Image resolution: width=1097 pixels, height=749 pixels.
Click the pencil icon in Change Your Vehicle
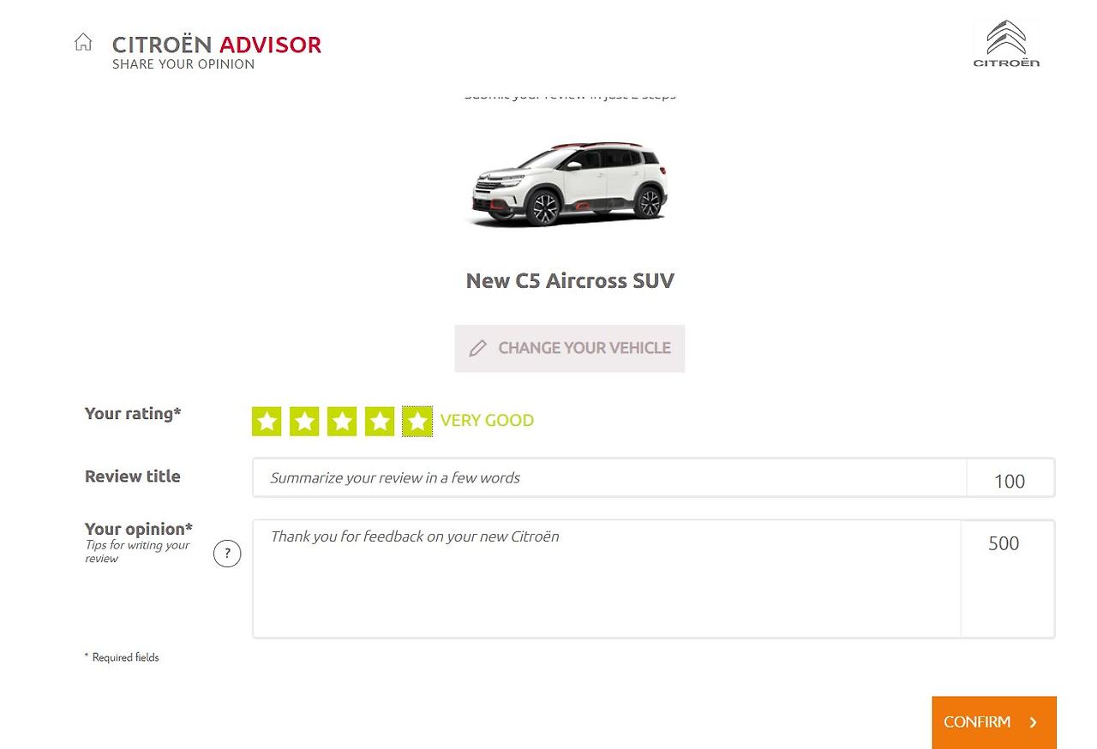(478, 348)
